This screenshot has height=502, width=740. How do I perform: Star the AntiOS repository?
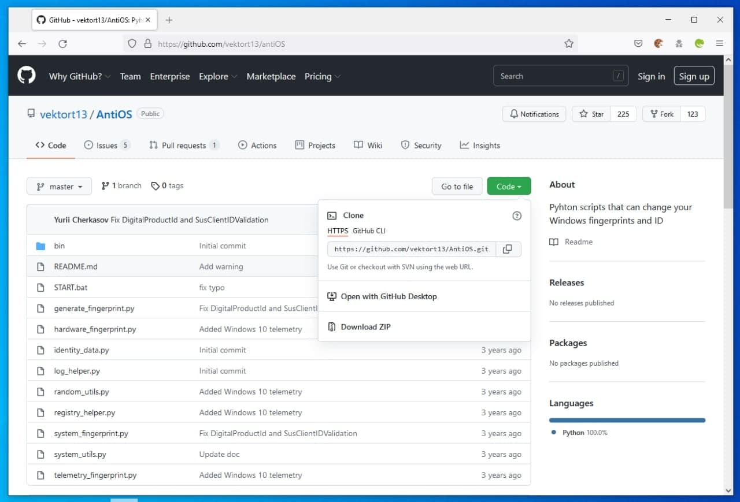click(591, 114)
